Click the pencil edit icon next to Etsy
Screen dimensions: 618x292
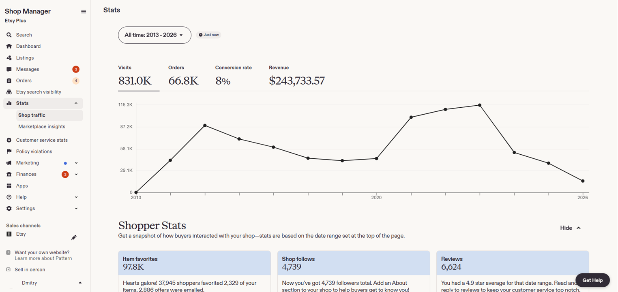click(74, 237)
